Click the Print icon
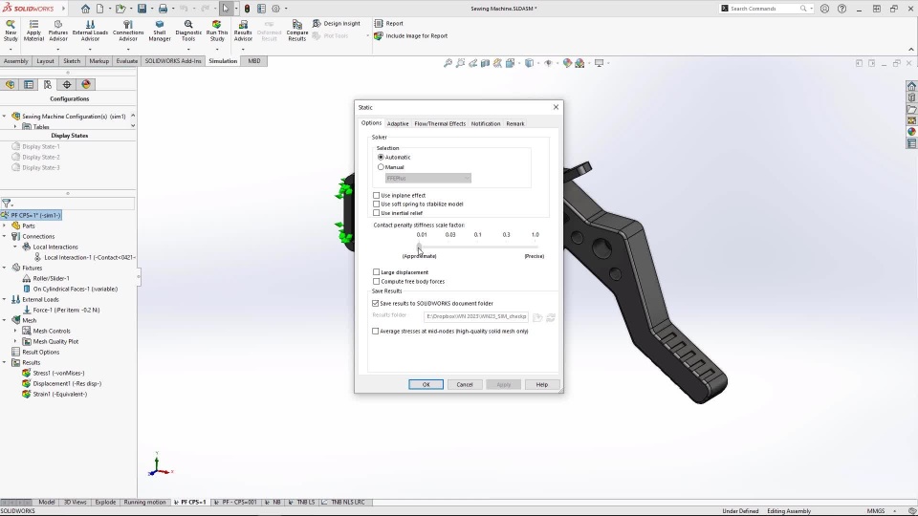This screenshot has height=516, width=918. pos(163,9)
